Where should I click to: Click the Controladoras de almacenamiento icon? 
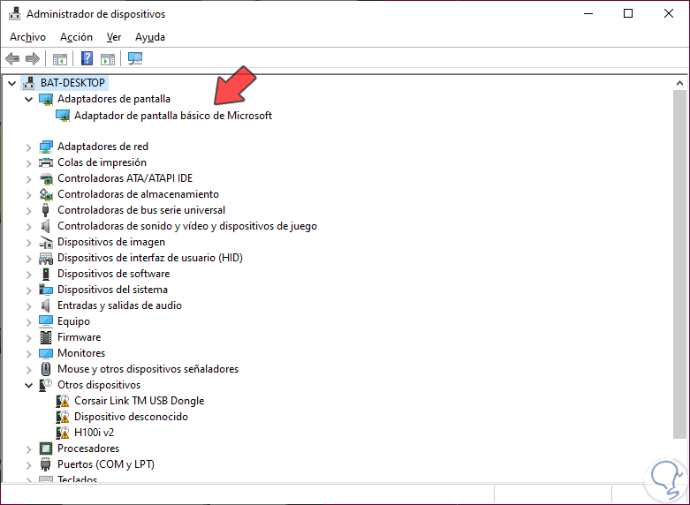[46, 194]
